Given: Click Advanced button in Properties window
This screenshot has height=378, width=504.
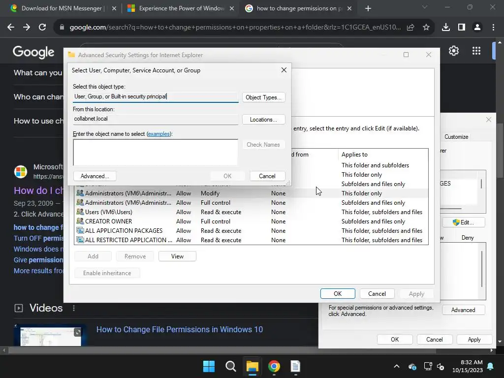Looking at the screenshot, I should pos(463,310).
